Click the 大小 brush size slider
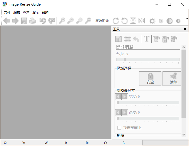The width and height of the screenshot is (189, 146). [148, 60]
